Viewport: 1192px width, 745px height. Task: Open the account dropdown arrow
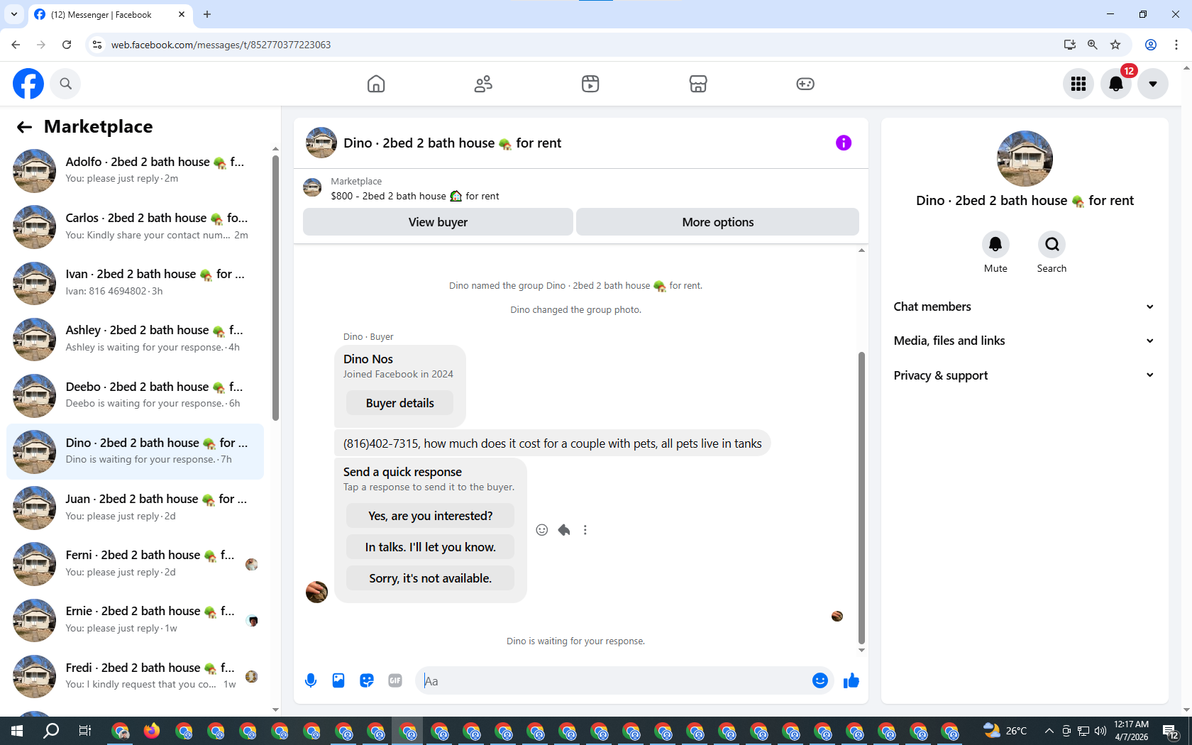pyautogui.click(x=1153, y=84)
